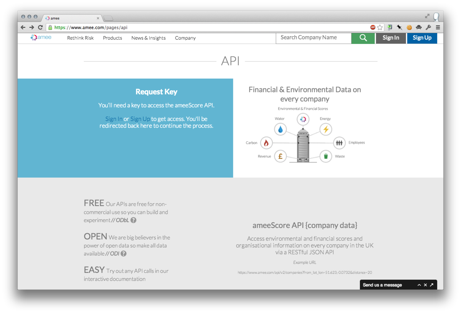This screenshot has width=461, height=314.
Task: Click the "Request Key" heading
Action: click(156, 92)
